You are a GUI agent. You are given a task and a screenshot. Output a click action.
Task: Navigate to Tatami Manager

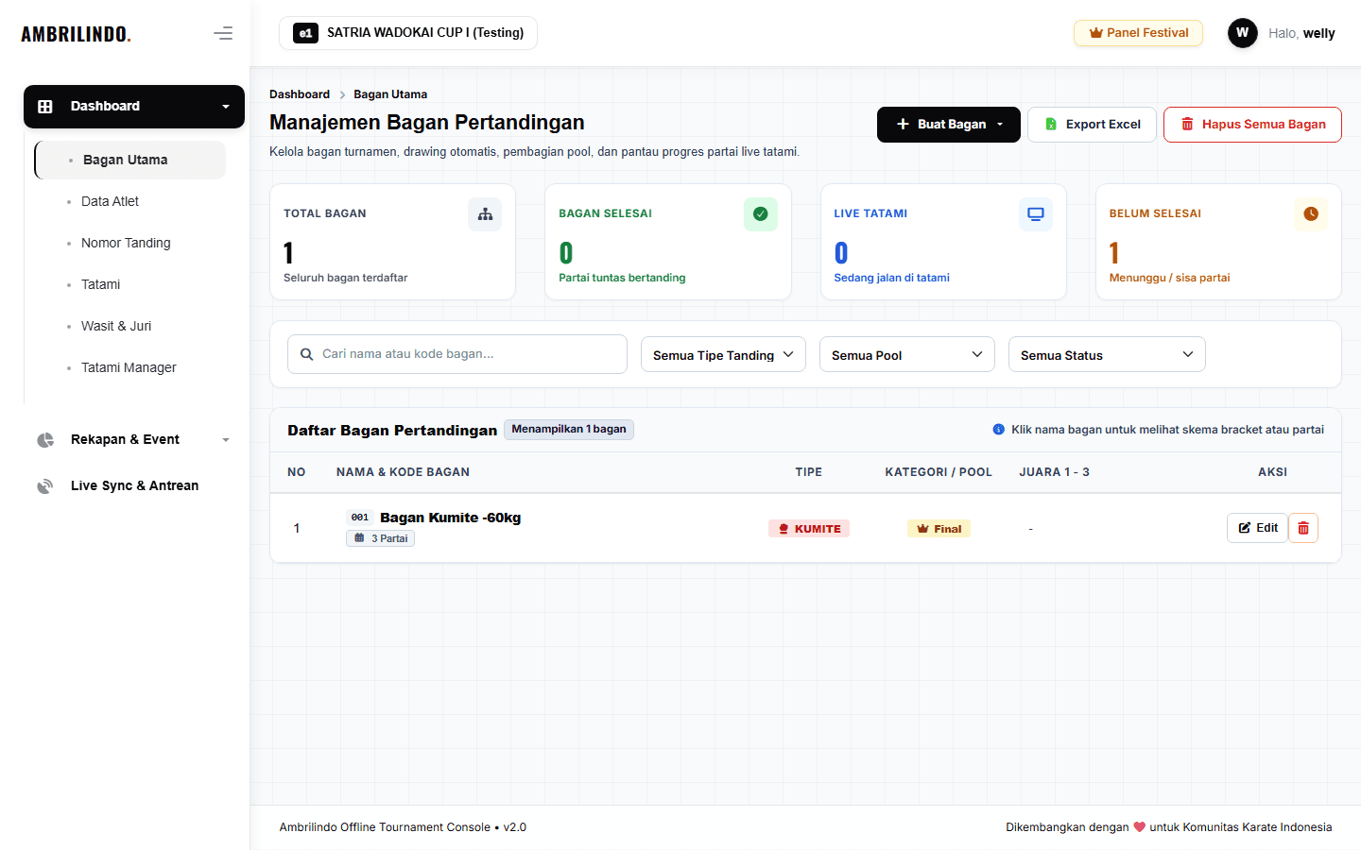pyautogui.click(x=129, y=367)
